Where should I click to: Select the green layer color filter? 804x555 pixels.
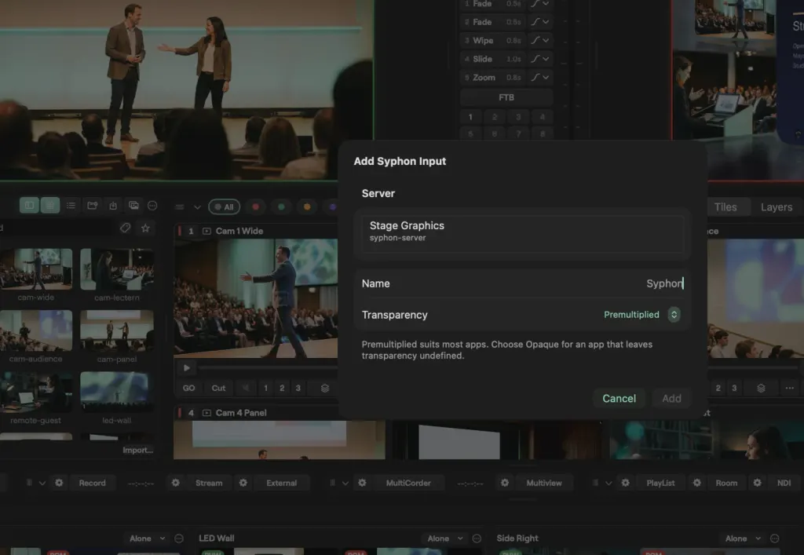[x=282, y=207]
